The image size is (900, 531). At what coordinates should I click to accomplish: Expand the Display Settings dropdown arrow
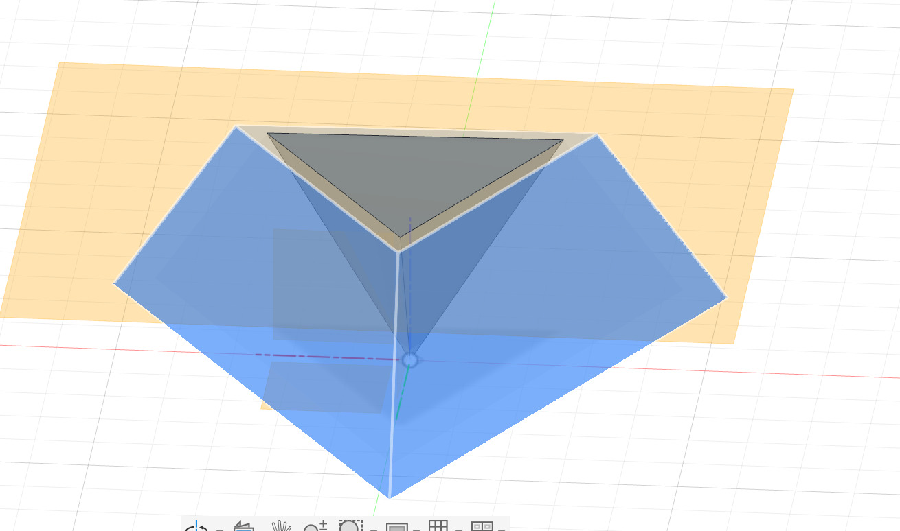pyautogui.click(x=416, y=529)
